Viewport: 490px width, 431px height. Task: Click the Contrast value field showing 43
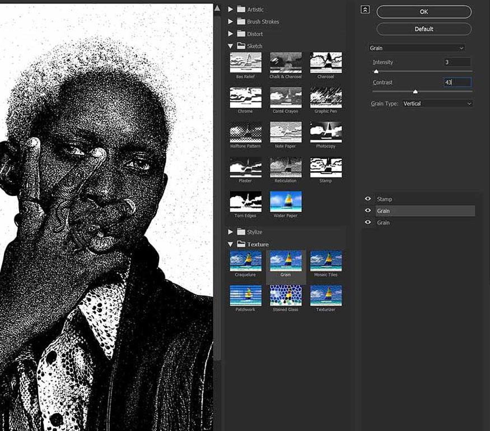[458, 82]
